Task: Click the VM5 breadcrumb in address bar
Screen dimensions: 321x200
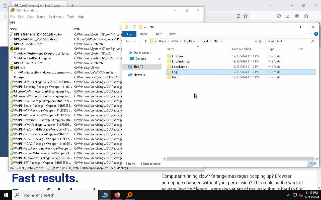Action: tap(175, 41)
